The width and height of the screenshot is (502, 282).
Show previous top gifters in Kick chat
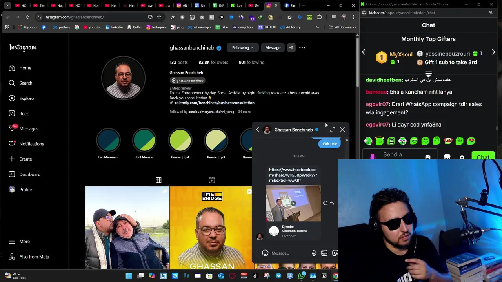[364, 52]
